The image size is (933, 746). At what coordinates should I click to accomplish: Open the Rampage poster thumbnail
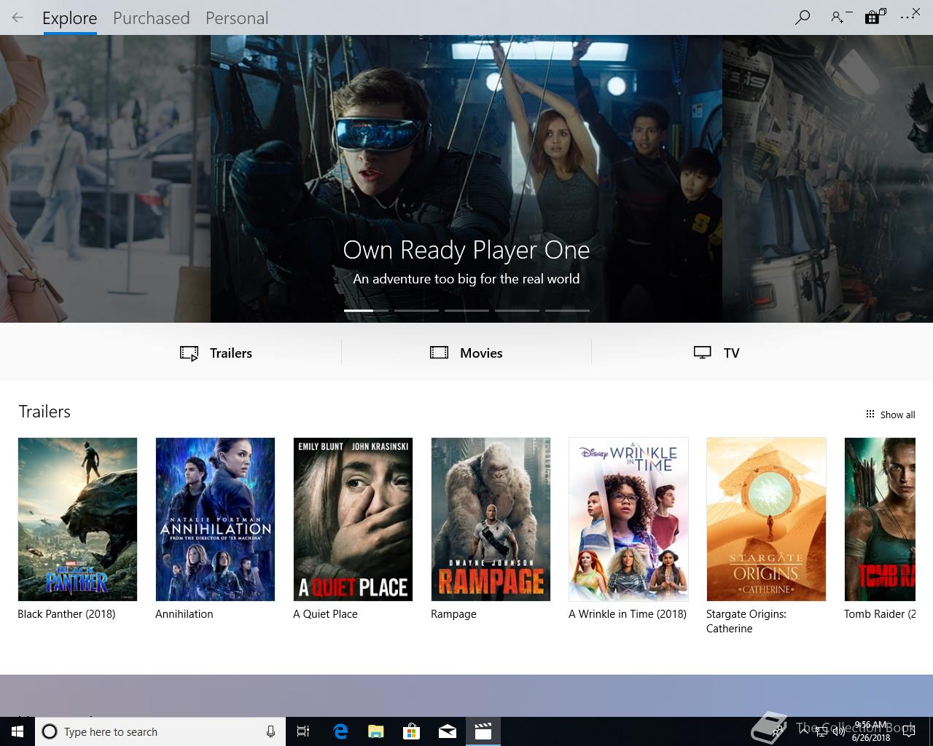[491, 519]
